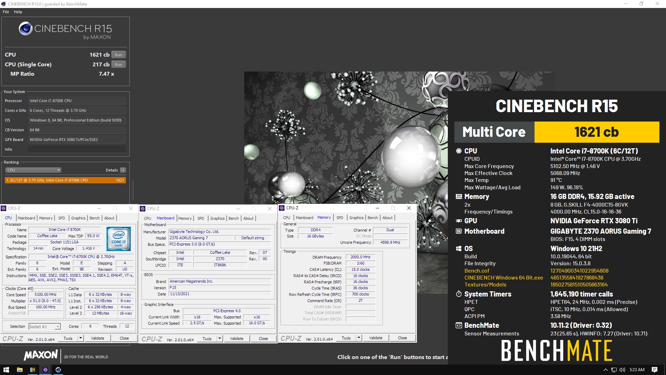
Task: Switch to Cinebench from the taskbar
Action: (58, 370)
